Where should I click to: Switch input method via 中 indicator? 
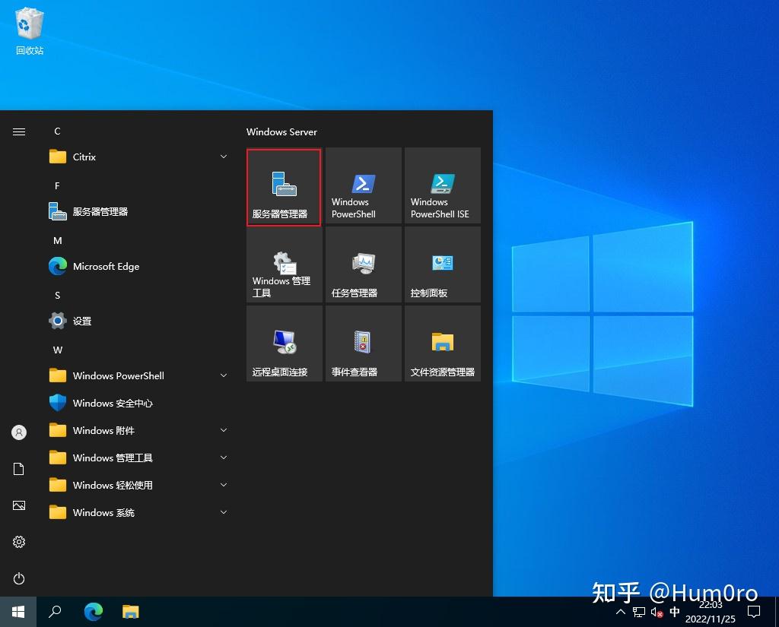pyautogui.click(x=675, y=612)
